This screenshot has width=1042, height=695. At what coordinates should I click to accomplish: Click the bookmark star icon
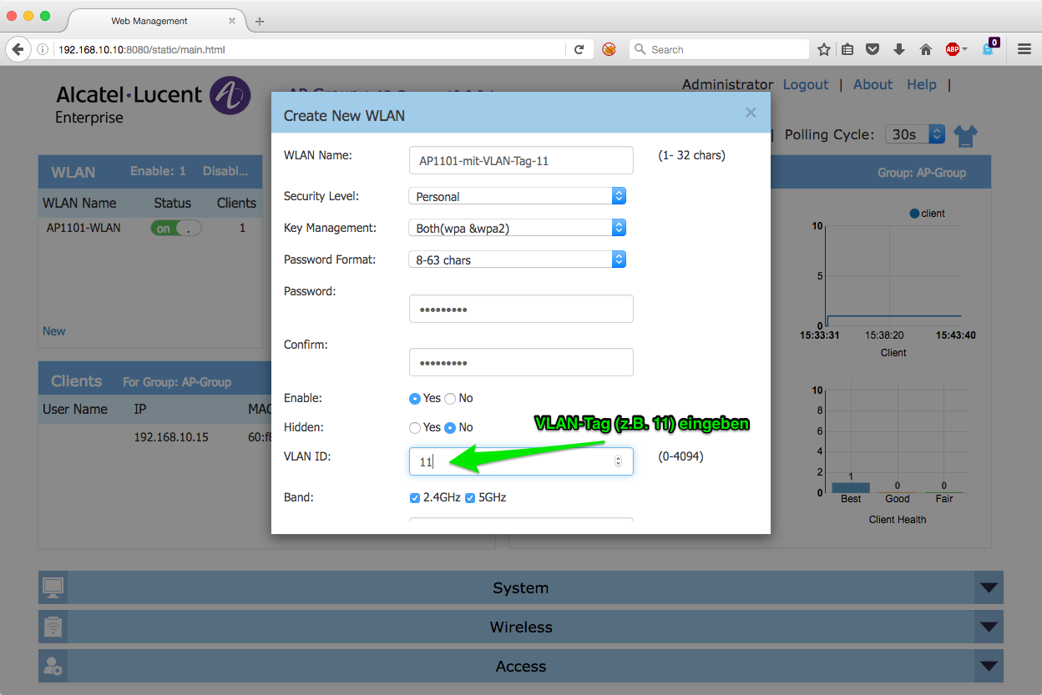tap(823, 49)
